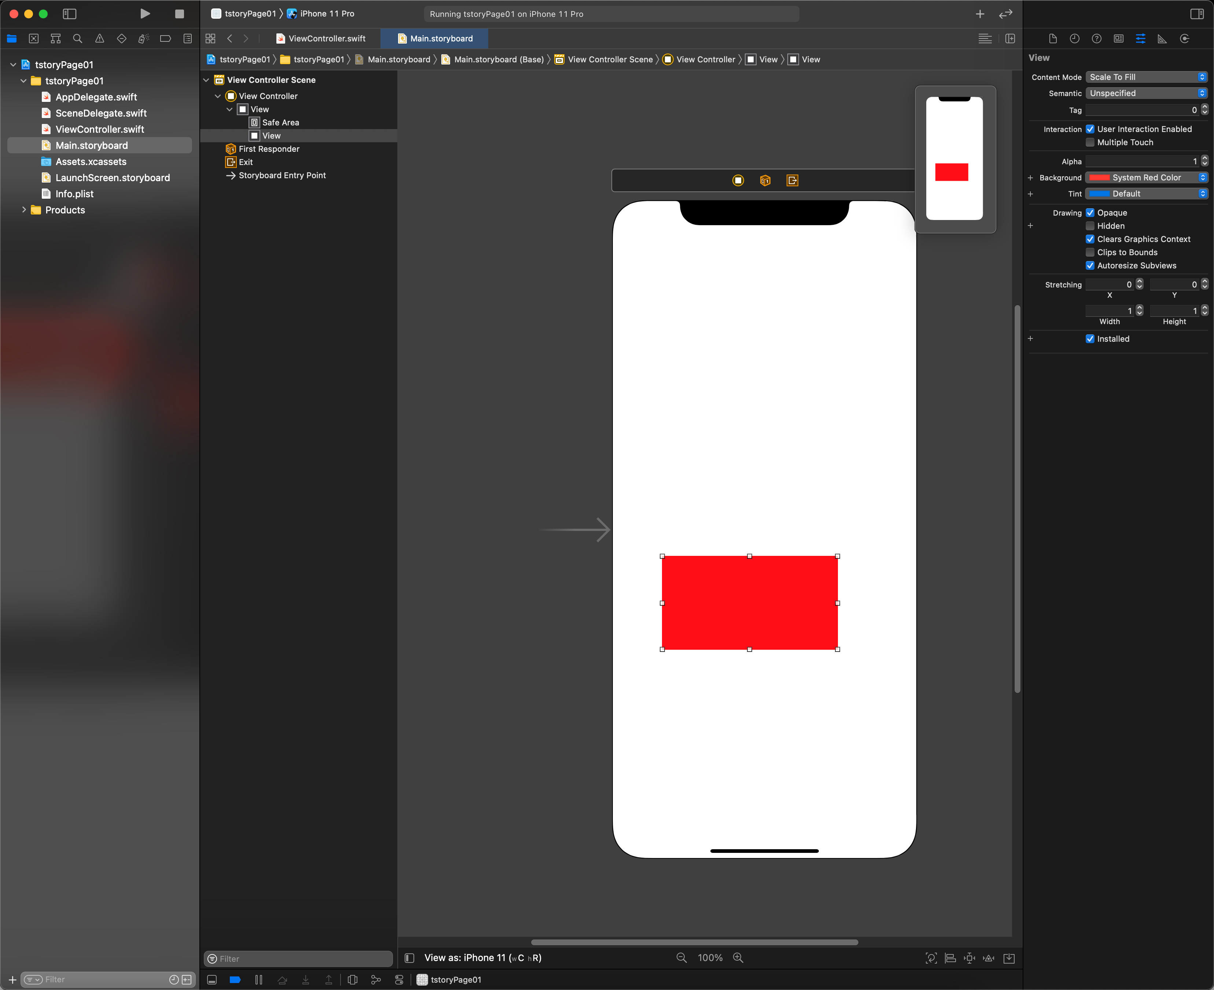Toggle Clips to Bounds checkbox
The width and height of the screenshot is (1214, 990).
[1090, 252]
